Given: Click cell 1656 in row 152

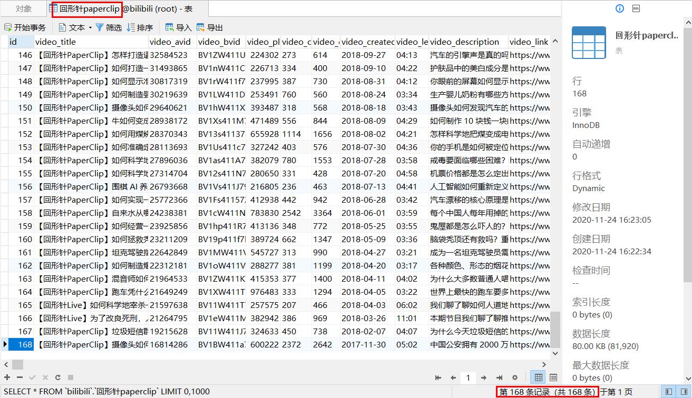Looking at the screenshot, I should tap(326, 134).
